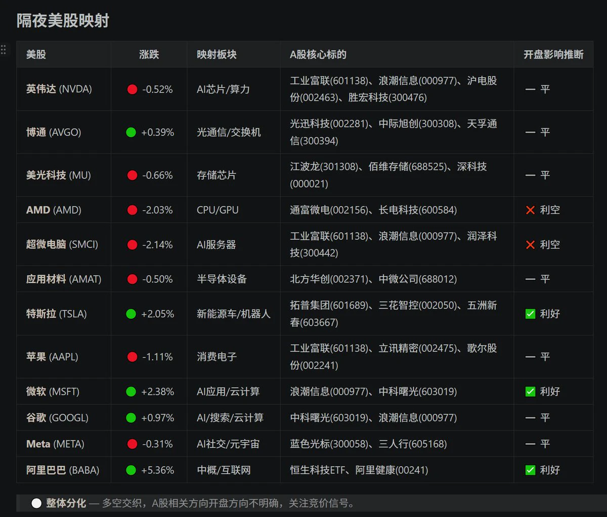Click the red X icon in the AMD row
The image size is (607, 517).
click(x=530, y=210)
